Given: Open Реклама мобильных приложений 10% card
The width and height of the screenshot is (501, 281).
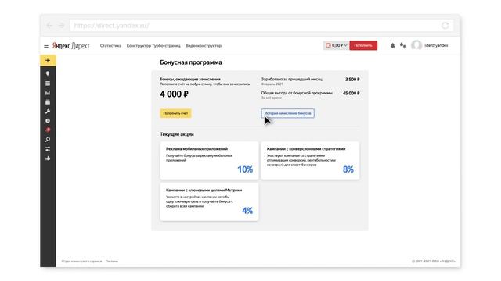Looking at the screenshot, I should [x=209, y=161].
